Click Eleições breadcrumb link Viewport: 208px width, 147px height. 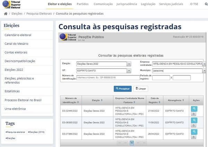point(17,14)
